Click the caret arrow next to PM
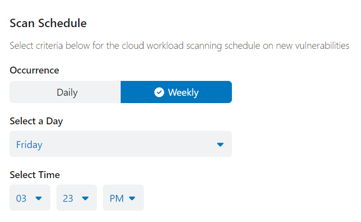 132,198
